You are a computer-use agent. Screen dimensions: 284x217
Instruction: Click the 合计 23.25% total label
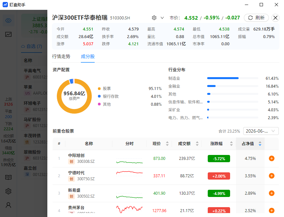(x=229, y=131)
